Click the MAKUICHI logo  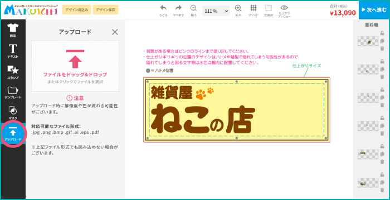(31, 9)
